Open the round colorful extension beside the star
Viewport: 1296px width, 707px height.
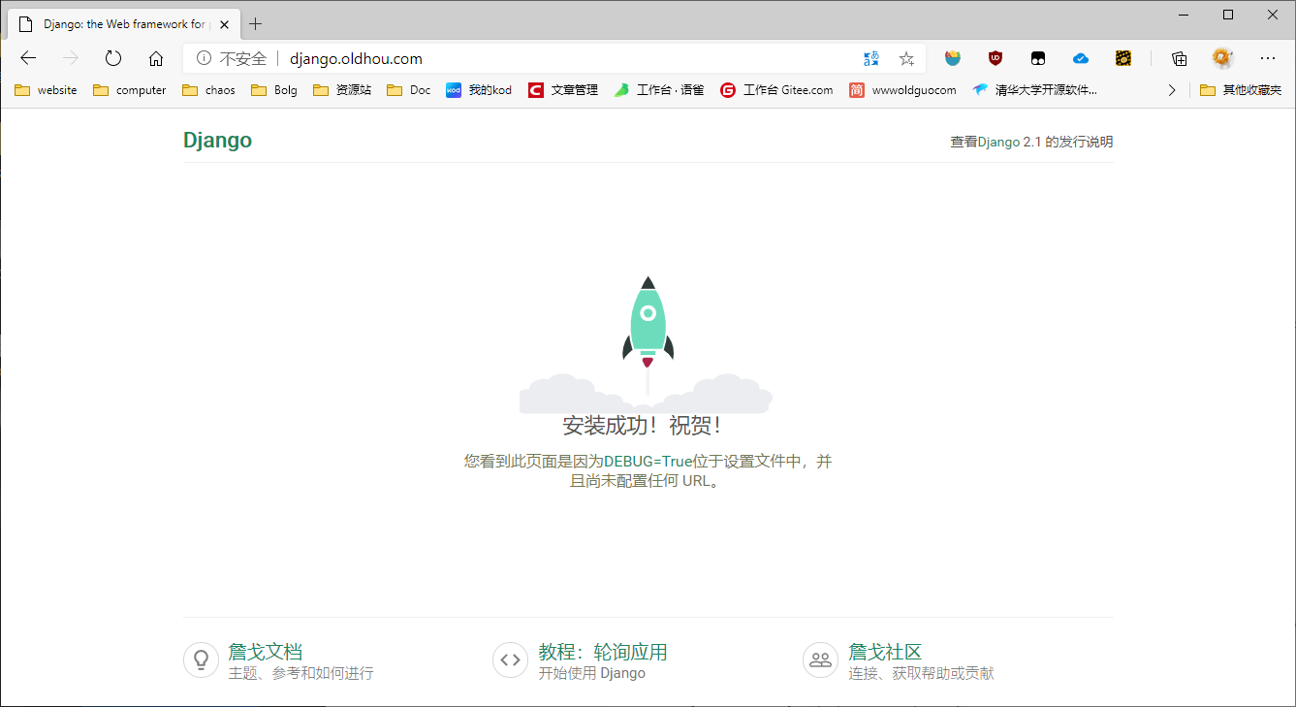point(953,58)
